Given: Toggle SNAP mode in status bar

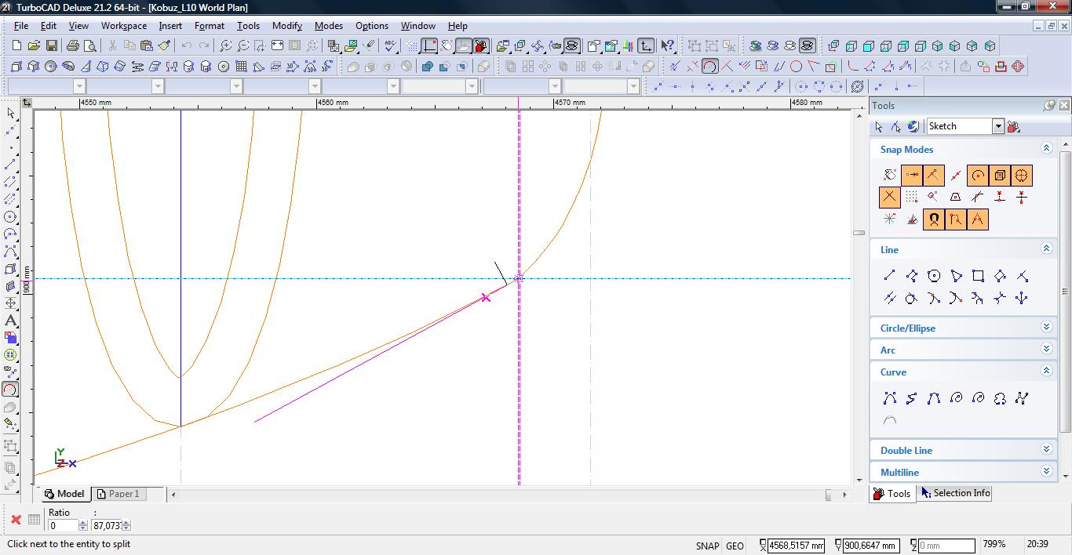Looking at the screenshot, I should click(707, 546).
